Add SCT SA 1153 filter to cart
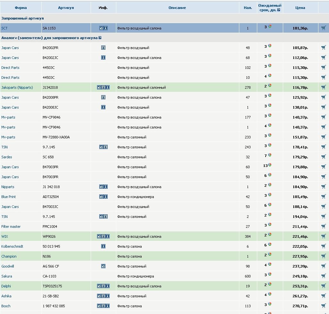Image resolution: width=329 pixels, height=314 pixels. pyautogui.click(x=323, y=28)
